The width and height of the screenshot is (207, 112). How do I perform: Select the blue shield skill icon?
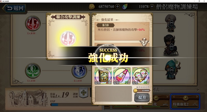pyautogui.click(x=79, y=71)
